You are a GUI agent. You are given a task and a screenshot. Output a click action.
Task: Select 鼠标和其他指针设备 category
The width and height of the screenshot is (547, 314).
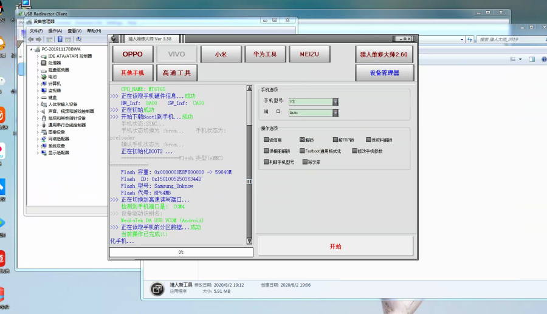click(x=67, y=118)
